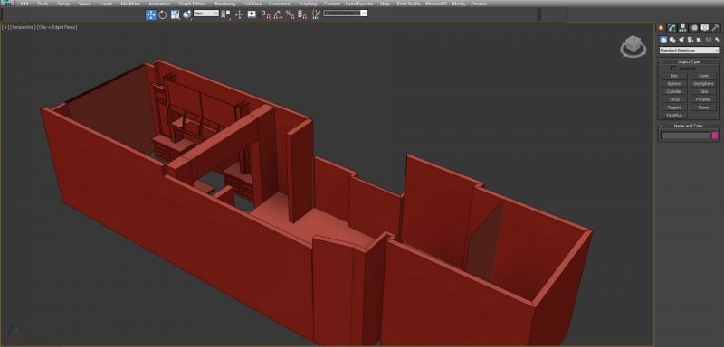Collapse the Name and Color rollout
The height and width of the screenshot is (347, 724).
689,126
